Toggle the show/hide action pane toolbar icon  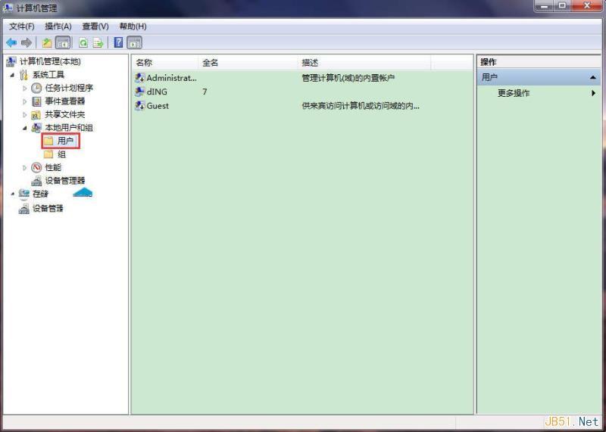coord(135,42)
